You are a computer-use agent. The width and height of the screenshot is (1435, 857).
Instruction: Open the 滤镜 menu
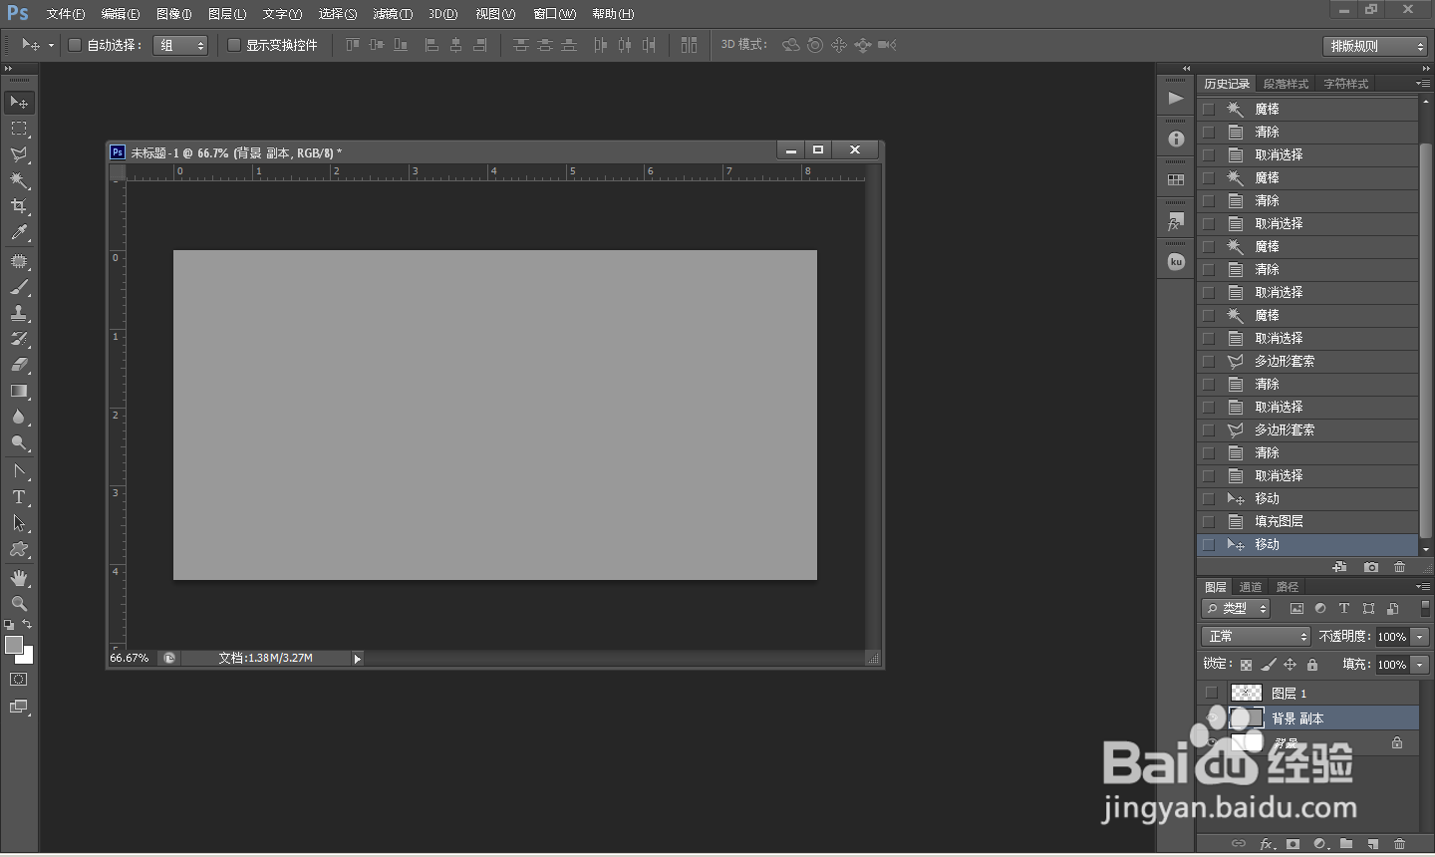393,14
